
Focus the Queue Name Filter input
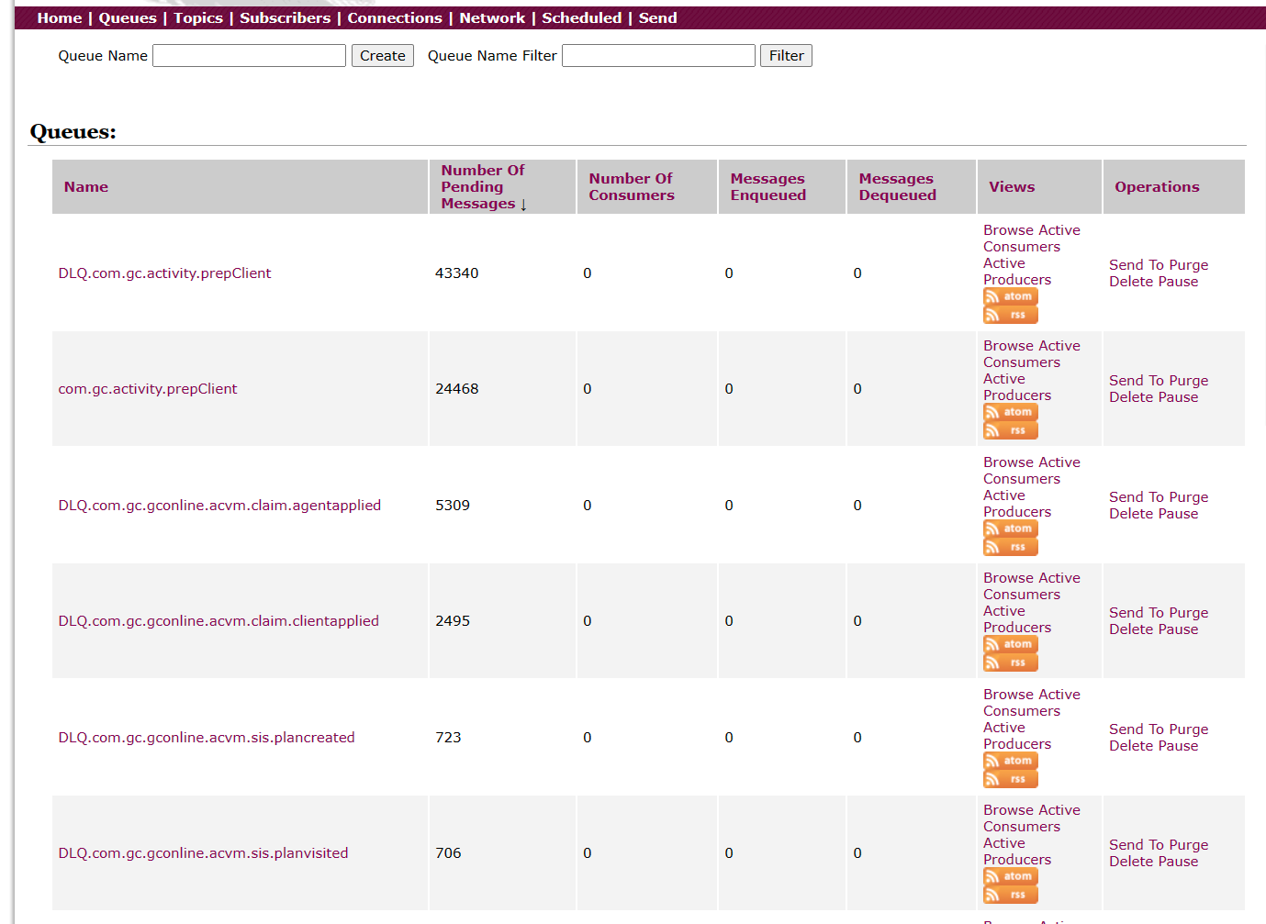point(658,56)
